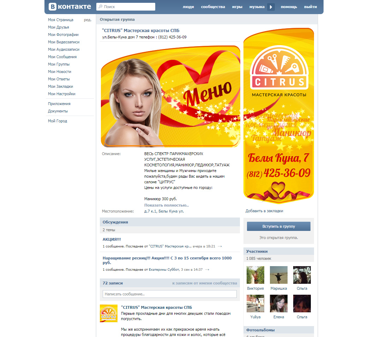Viewport: 374px width, 337px height.
Task: Open Мои Видеозаписи in sidebar
Action: (x=64, y=42)
